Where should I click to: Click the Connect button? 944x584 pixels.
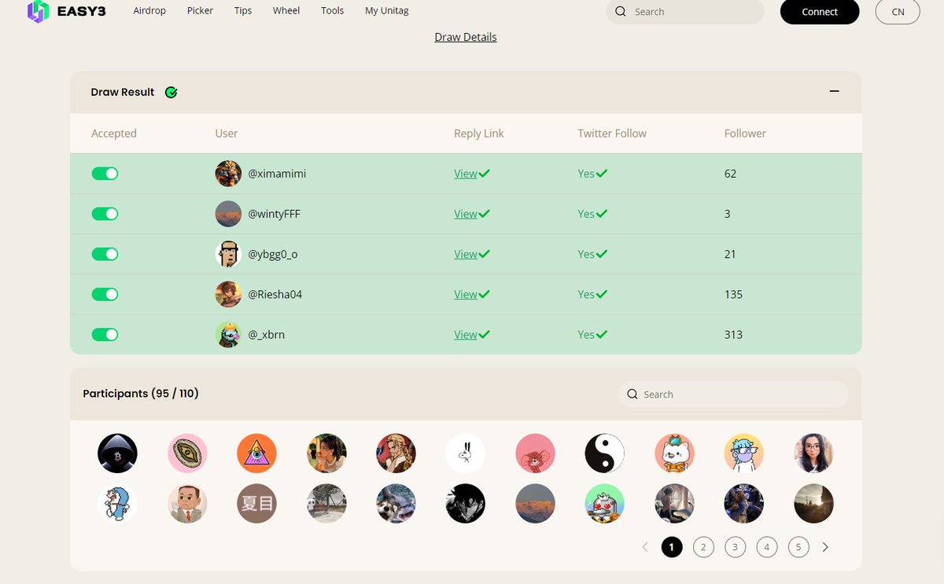click(820, 12)
